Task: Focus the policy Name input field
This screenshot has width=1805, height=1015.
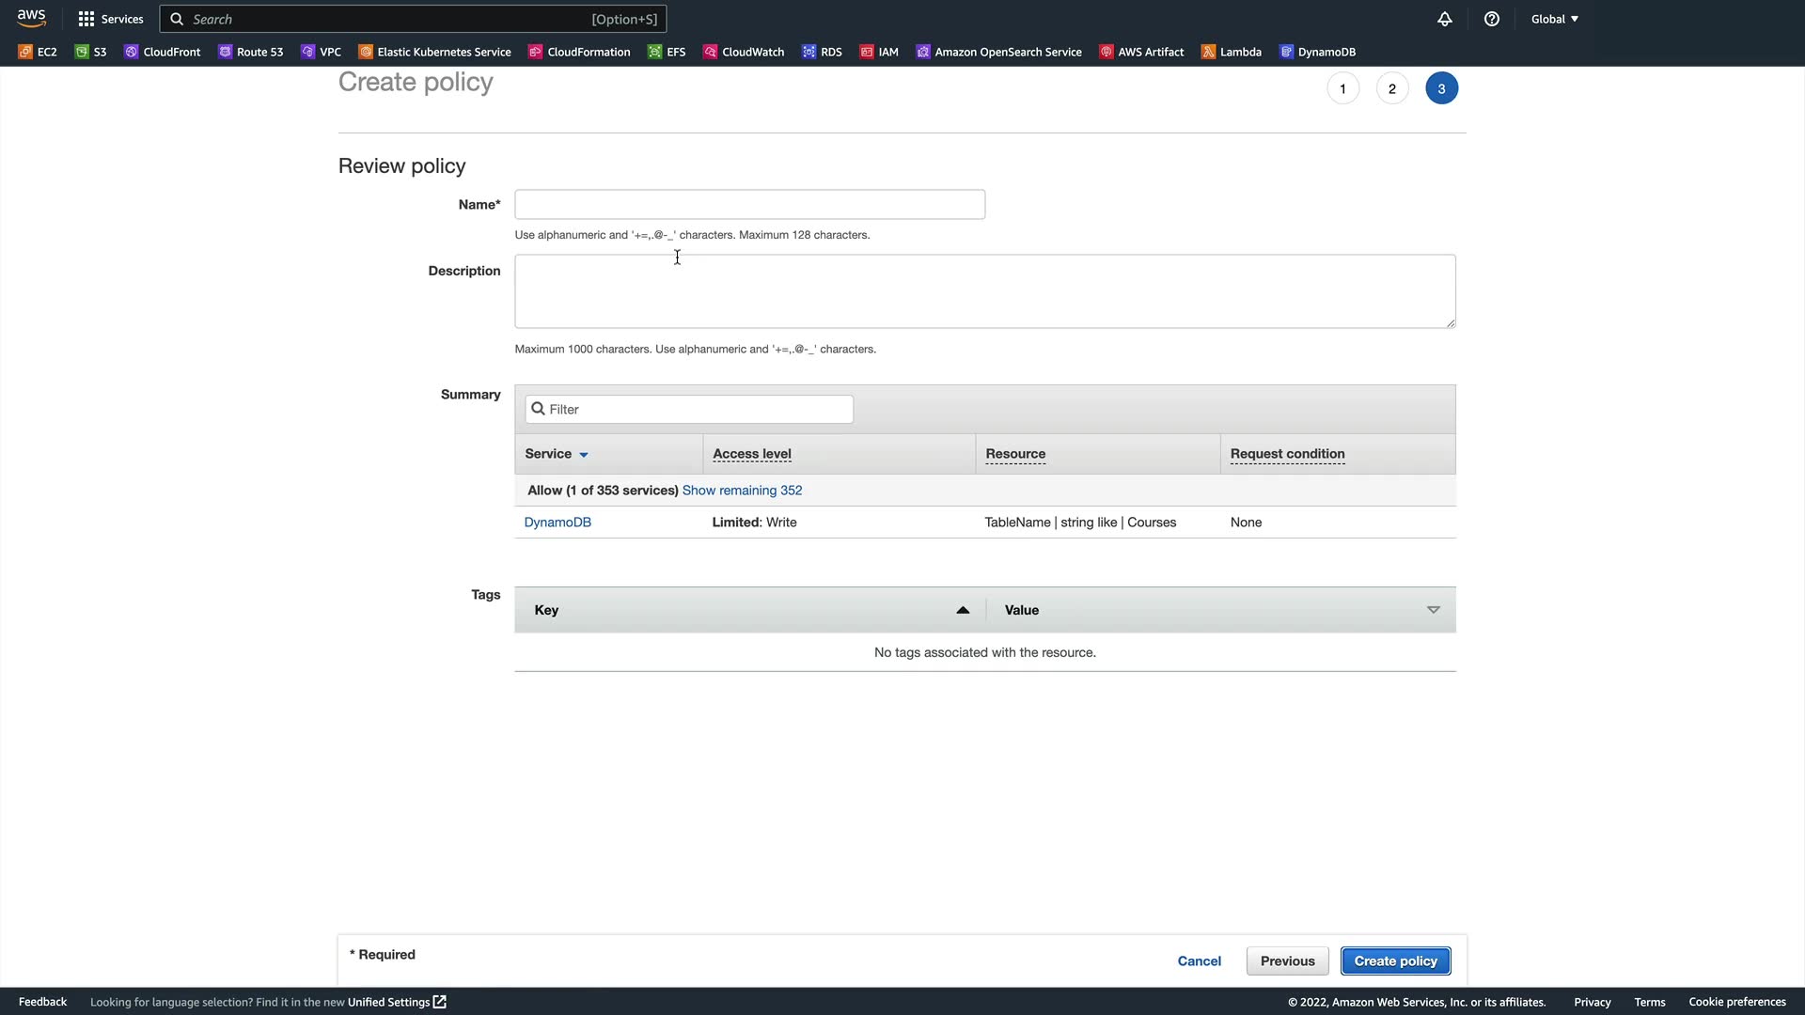Action: coord(749,204)
